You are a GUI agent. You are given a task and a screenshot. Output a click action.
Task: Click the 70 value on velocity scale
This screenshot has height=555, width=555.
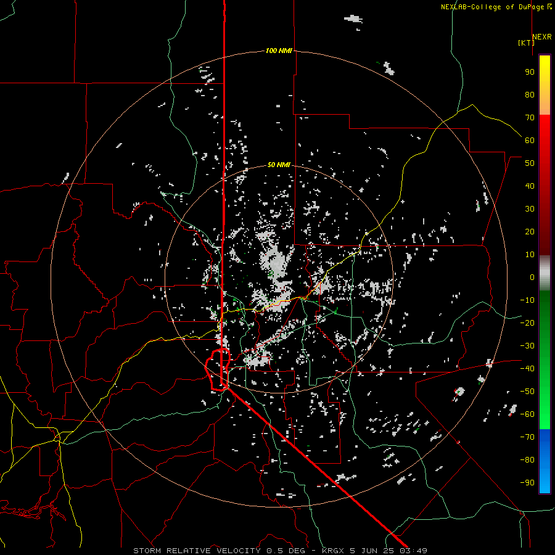[530, 118]
